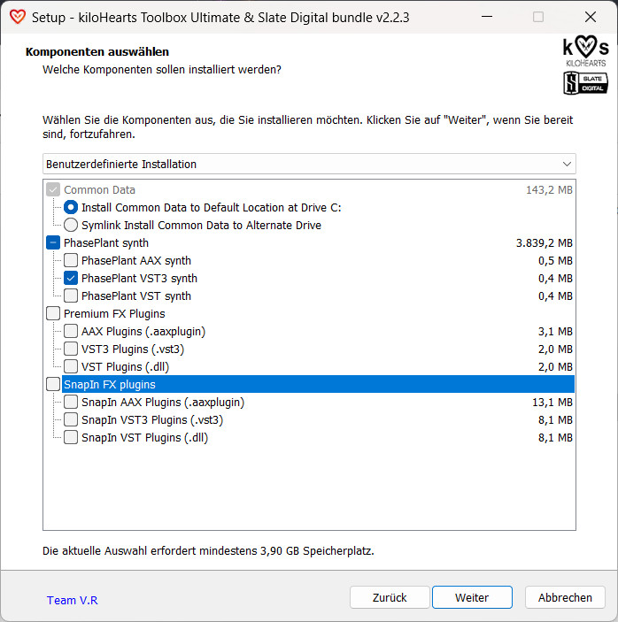Screen dimensions: 618x622
Task: Enable PhasePlant AAX synth checkbox
Action: (71, 261)
